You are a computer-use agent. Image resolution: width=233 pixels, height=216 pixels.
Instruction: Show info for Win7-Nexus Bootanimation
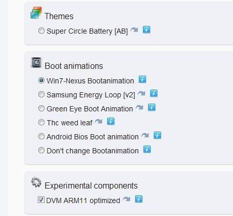142,79
